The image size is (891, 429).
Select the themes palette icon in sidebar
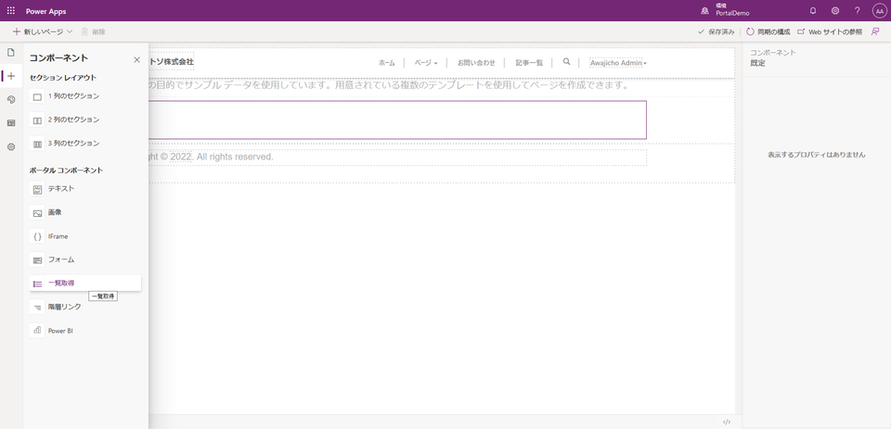click(x=11, y=99)
